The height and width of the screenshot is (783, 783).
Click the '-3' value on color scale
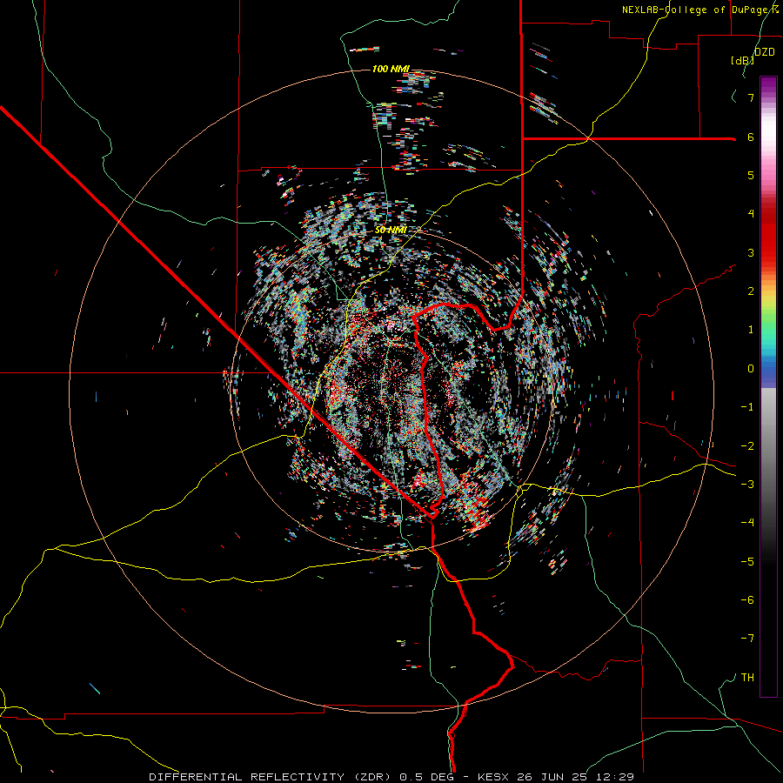(x=747, y=485)
